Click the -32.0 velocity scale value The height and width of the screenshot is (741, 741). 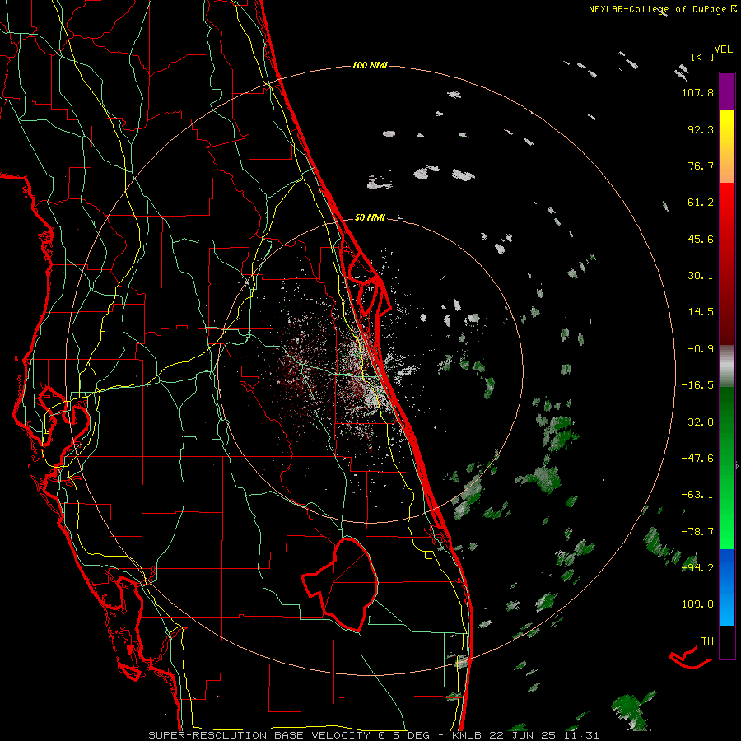[697, 422]
